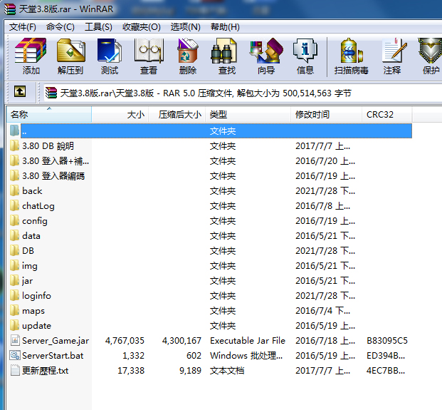Sort by 修改时间 column header

pos(327,114)
